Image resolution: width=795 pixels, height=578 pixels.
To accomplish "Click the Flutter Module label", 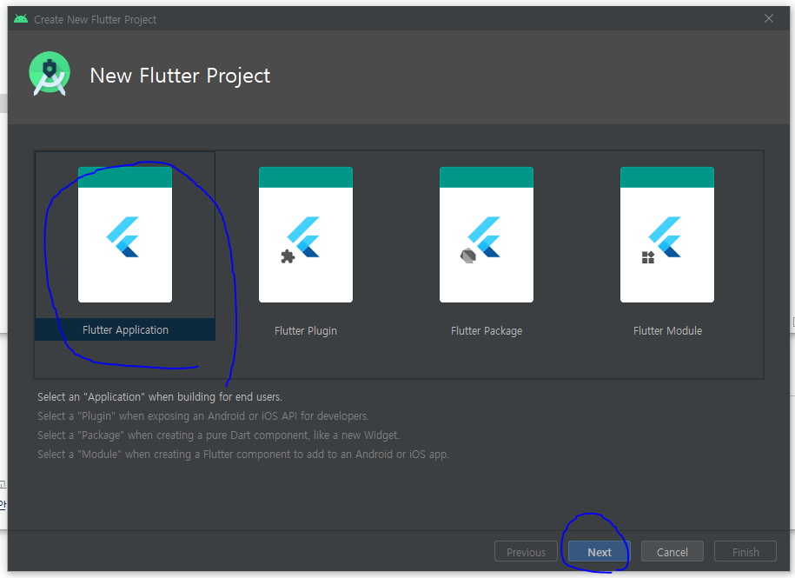I will (x=667, y=331).
